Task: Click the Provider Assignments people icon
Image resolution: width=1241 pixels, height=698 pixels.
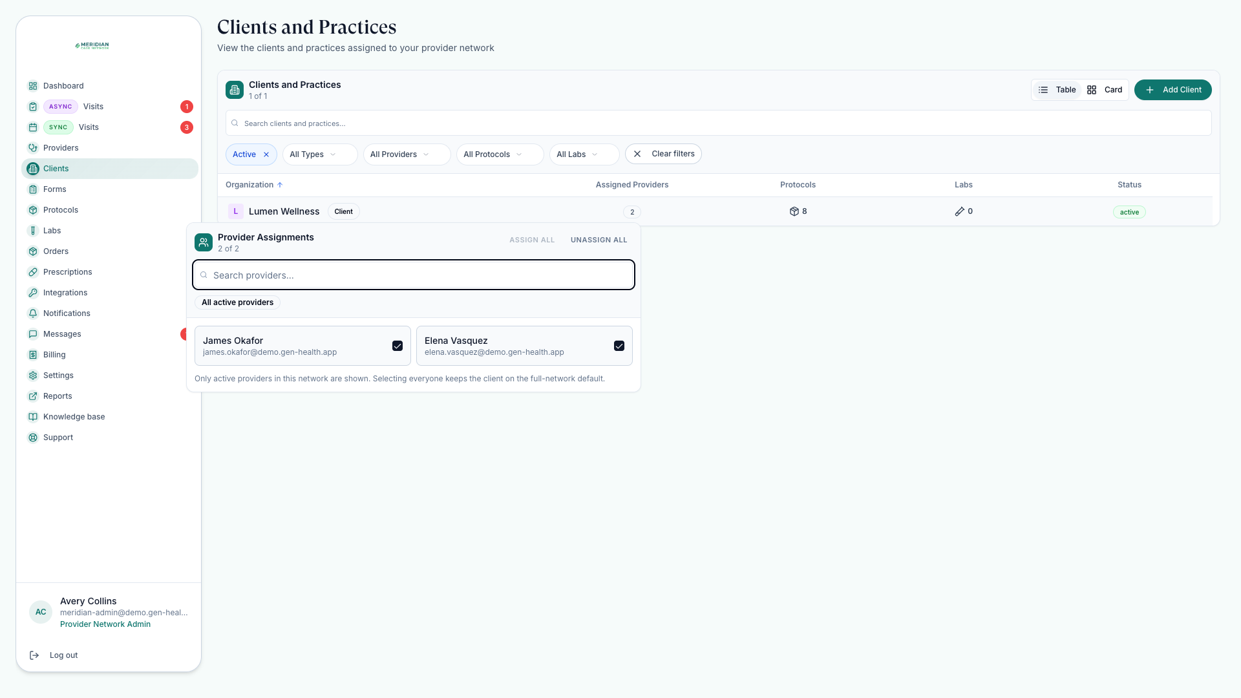Action: 204,242
